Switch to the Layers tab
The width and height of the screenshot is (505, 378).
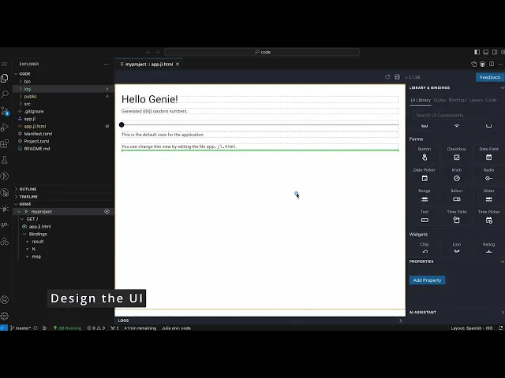476,100
